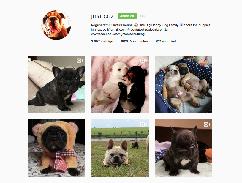Viewport: 242px width, 183px height.
Task: Click the jmarcoz username heading
Action: [102, 16]
